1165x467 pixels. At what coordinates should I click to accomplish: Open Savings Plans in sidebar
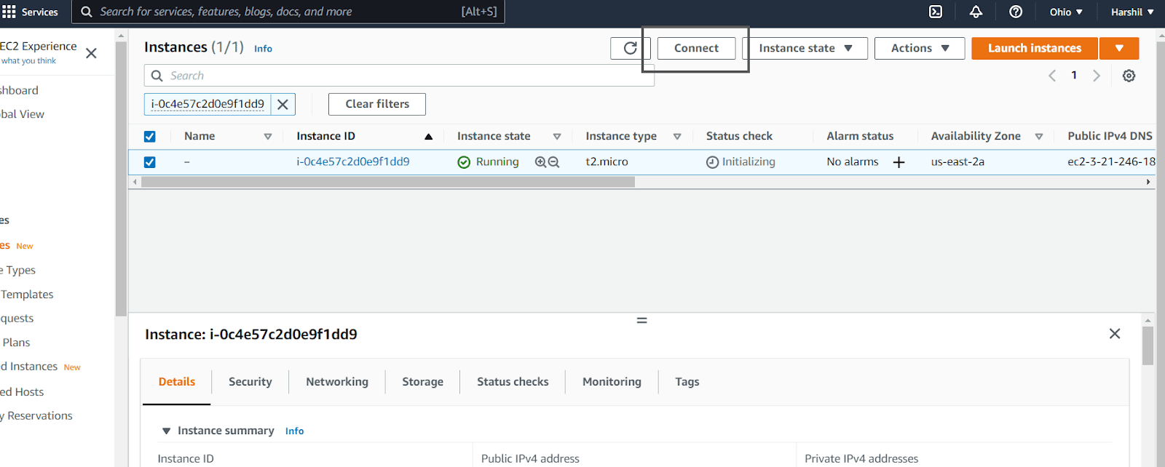15,343
